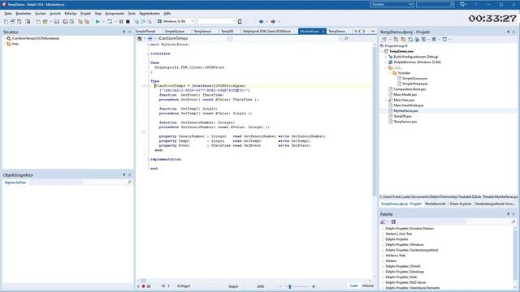Select the Uses node in Struktur panel

[x=15, y=44]
